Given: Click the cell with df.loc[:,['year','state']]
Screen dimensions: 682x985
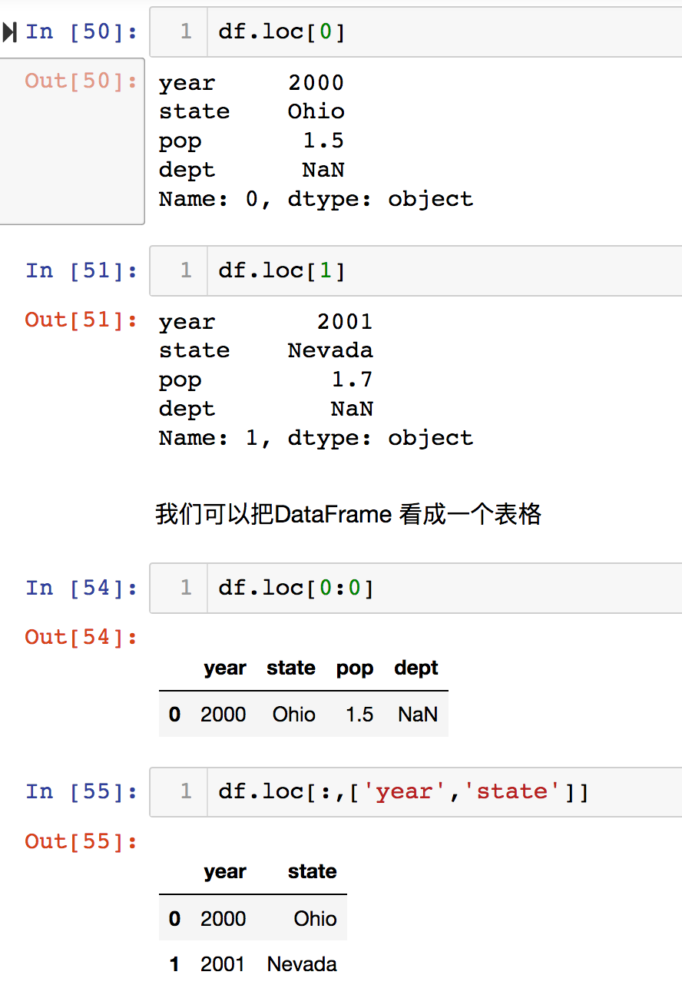Looking at the screenshot, I should [x=415, y=791].
